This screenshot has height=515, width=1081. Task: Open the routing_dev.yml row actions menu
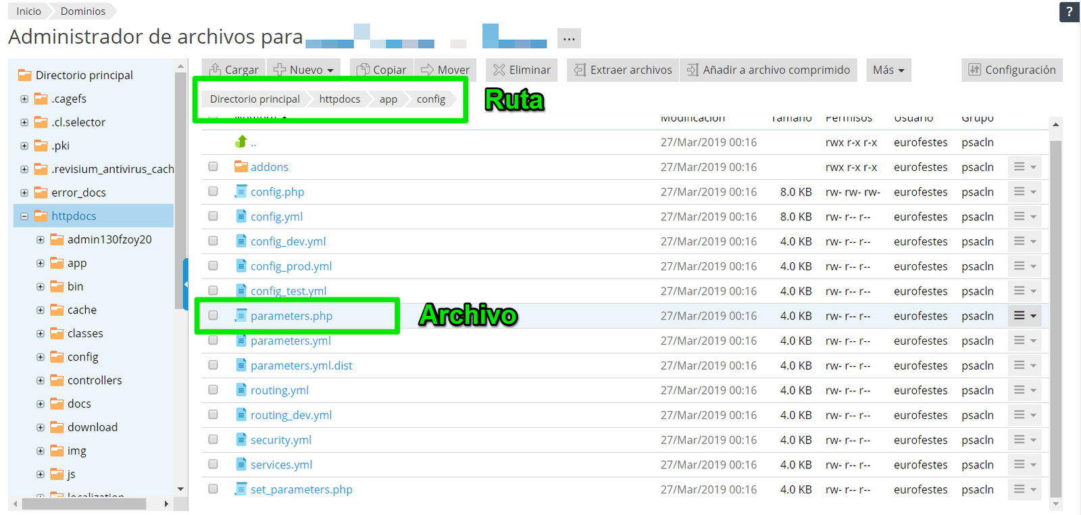pos(1024,415)
